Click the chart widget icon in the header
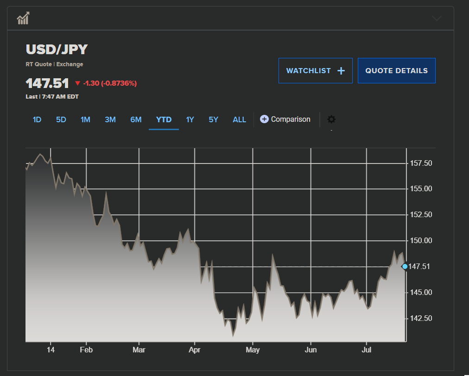The width and height of the screenshot is (469, 376). pos(23,19)
